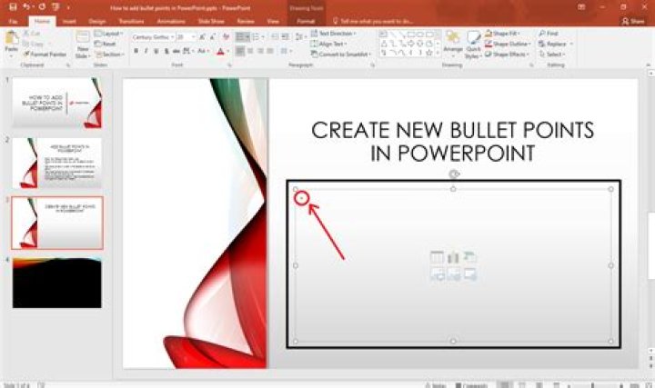Open the Century Gothic font name dropdown

[172, 37]
